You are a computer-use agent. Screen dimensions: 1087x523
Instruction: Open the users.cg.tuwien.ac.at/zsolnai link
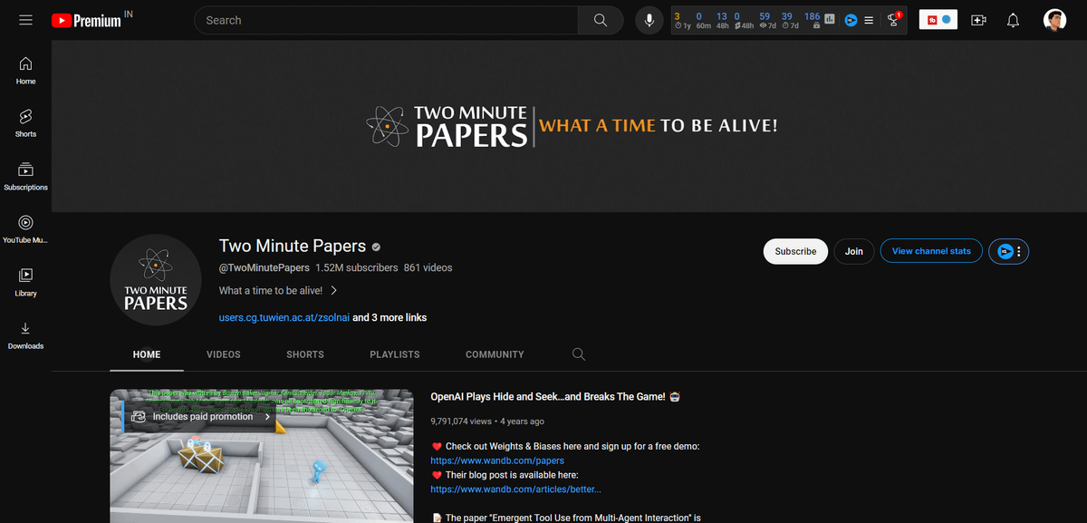(284, 317)
